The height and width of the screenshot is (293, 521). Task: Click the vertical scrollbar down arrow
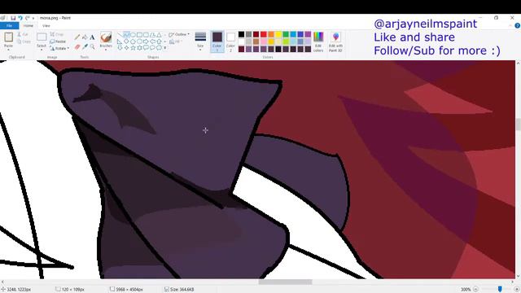pos(518,276)
